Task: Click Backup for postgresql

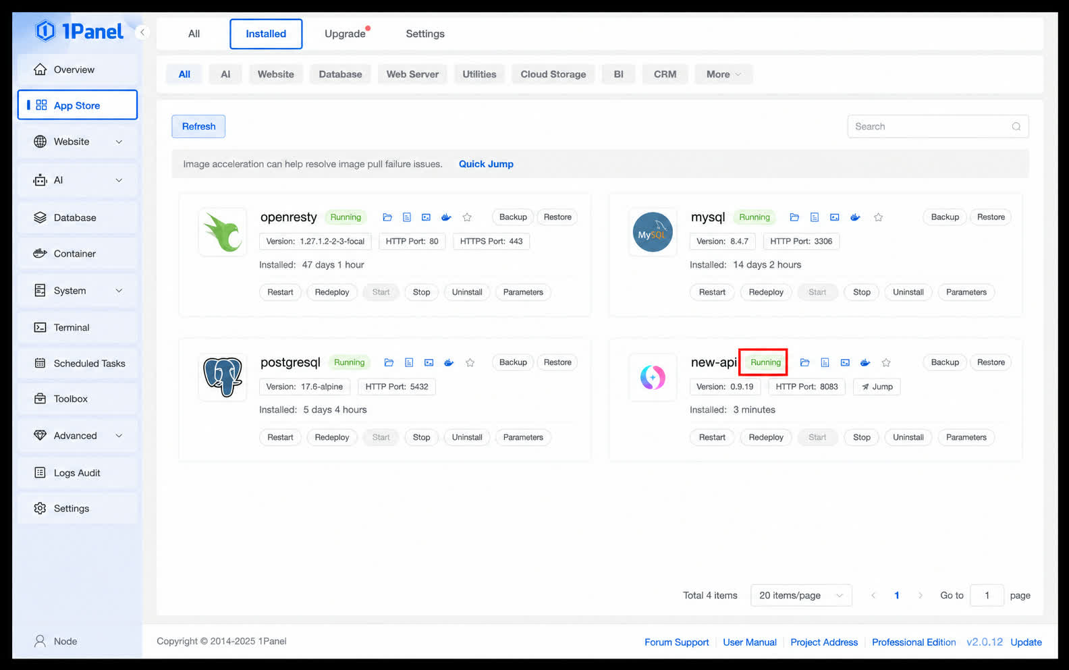Action: (513, 362)
